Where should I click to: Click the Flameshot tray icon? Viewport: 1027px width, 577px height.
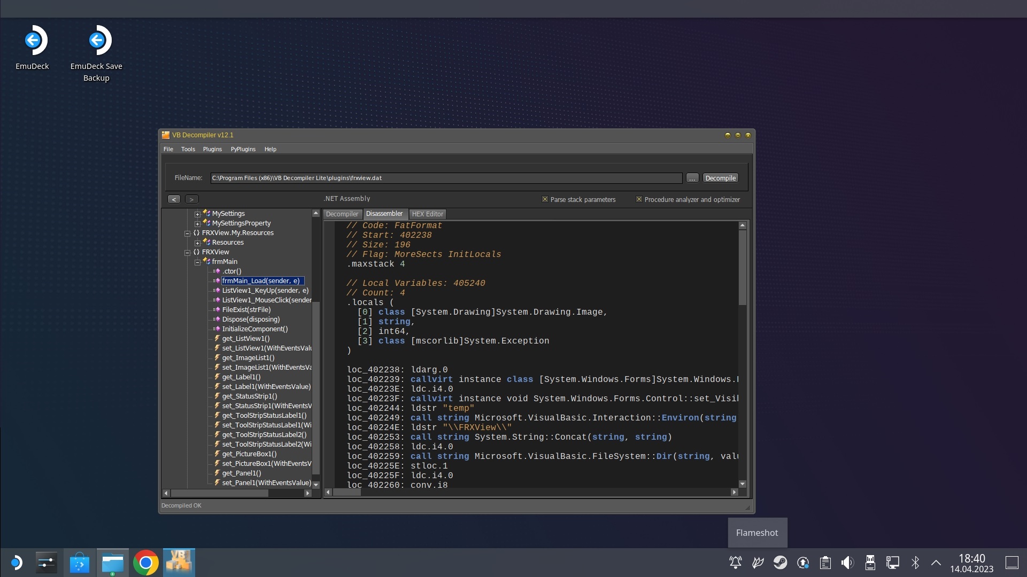click(x=758, y=563)
